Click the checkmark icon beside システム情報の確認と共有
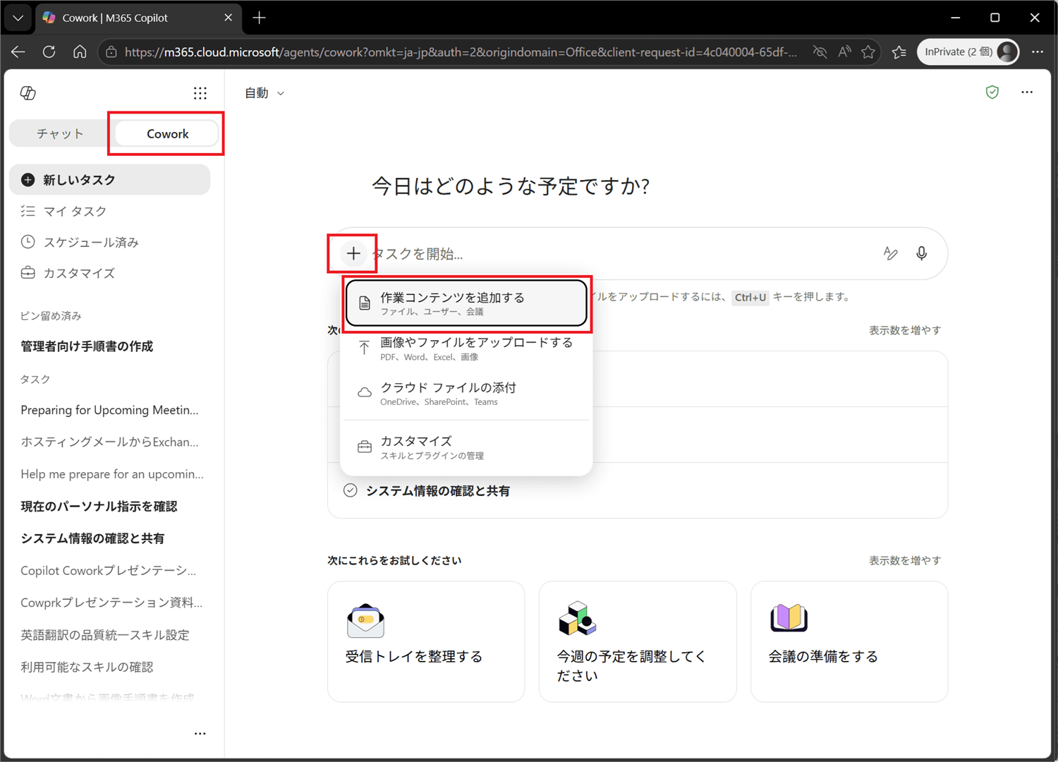Screen dimensions: 1058x762 (350, 490)
